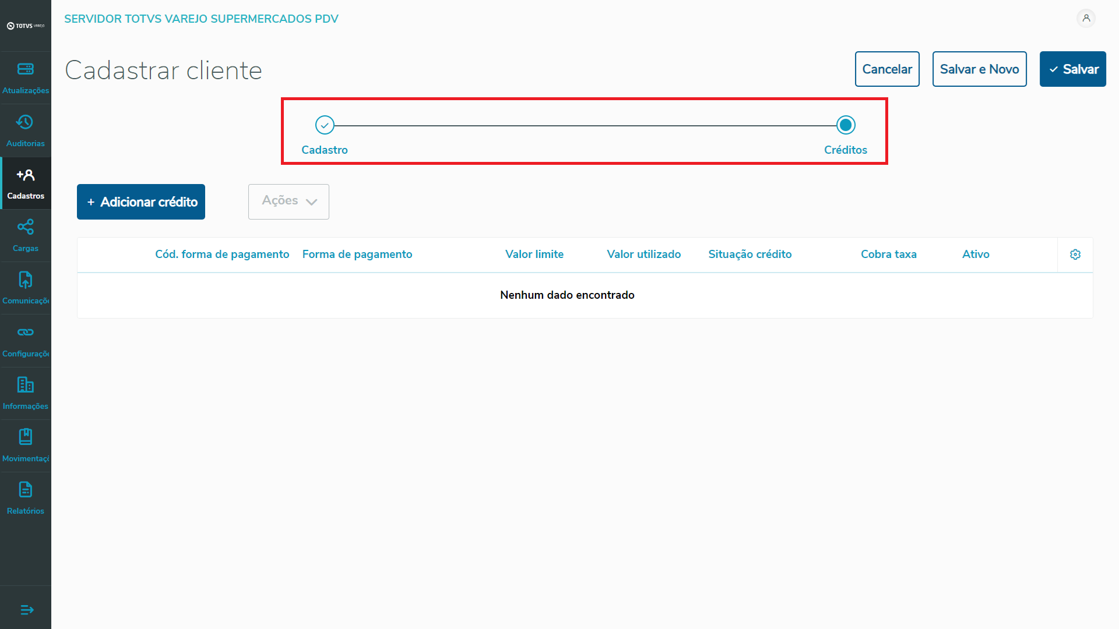
Task: Open Informações building icon
Action: click(25, 384)
